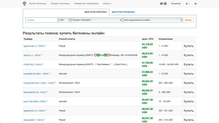Image resolution: width=219 pixels, height=123 pixels.
Task: Click price 54,102.83 USD
Action: (x=147, y=46)
